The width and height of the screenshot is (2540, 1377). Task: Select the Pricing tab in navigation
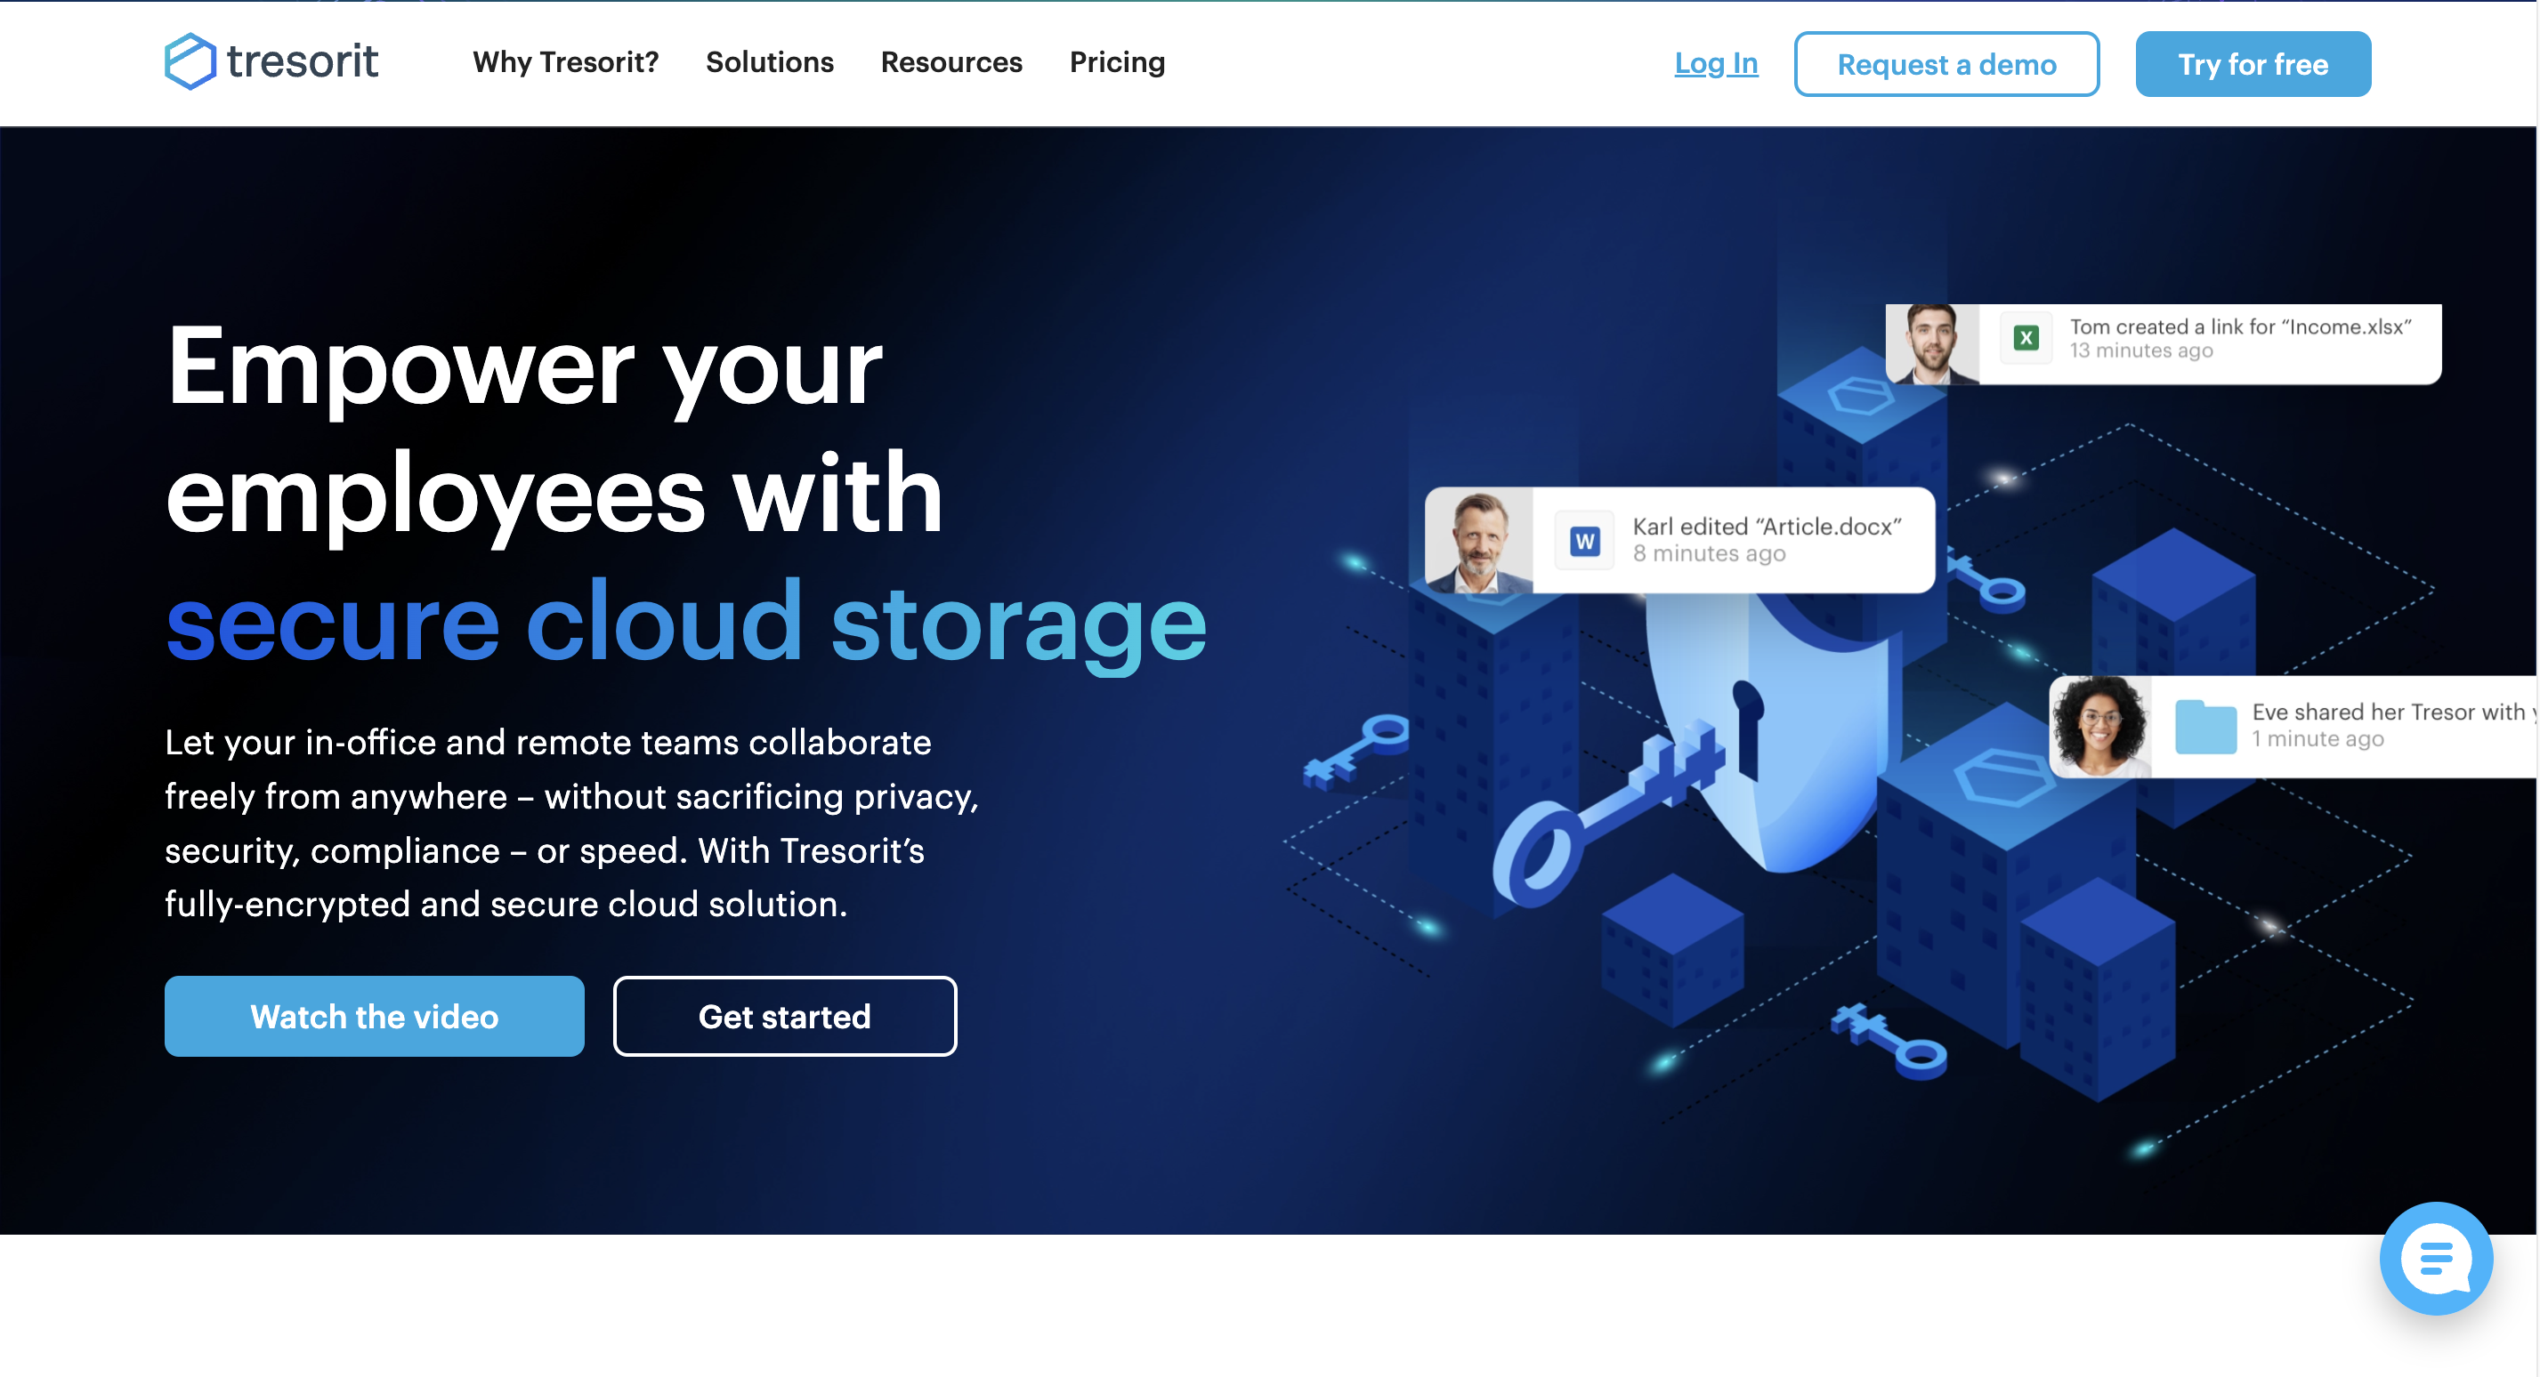pos(1116,63)
